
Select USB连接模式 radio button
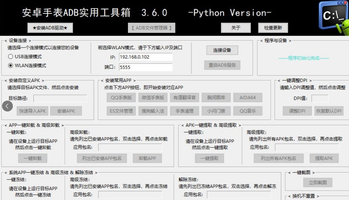[x=11, y=57]
